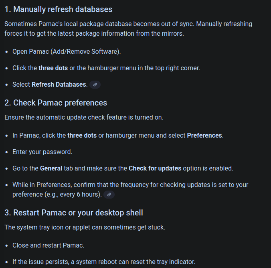Image resolution: width=271 pixels, height=268 pixels.
Task: Select the 'Check Pamac preferences' heading
Action: (x=56, y=103)
